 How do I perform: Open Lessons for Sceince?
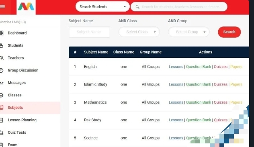click(x=176, y=138)
